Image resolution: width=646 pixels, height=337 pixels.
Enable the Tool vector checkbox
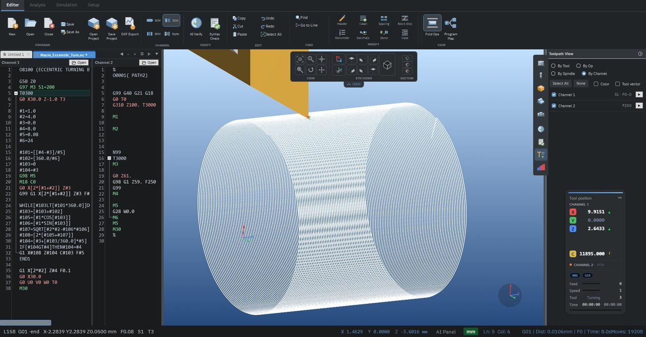coord(618,84)
